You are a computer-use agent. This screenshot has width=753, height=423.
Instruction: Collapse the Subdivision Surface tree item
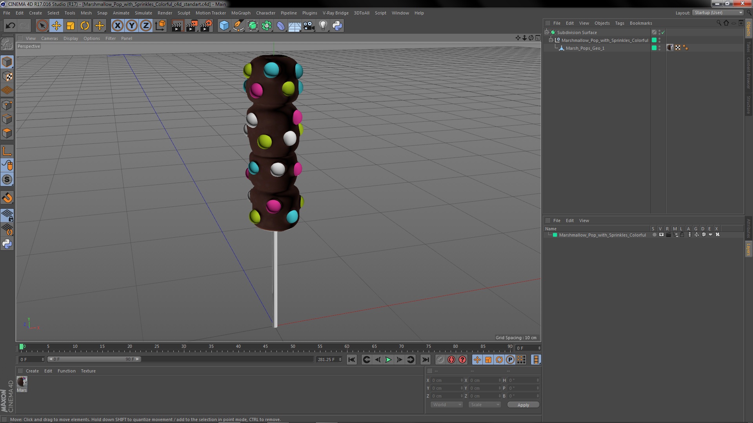[x=547, y=33]
